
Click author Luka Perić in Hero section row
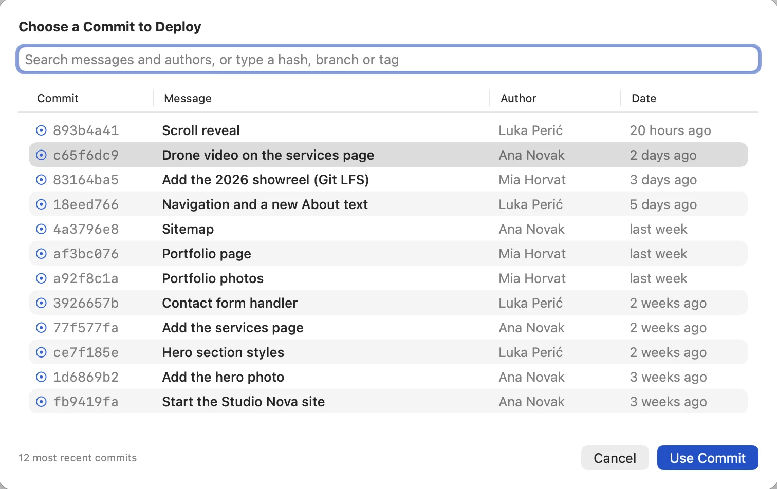530,352
